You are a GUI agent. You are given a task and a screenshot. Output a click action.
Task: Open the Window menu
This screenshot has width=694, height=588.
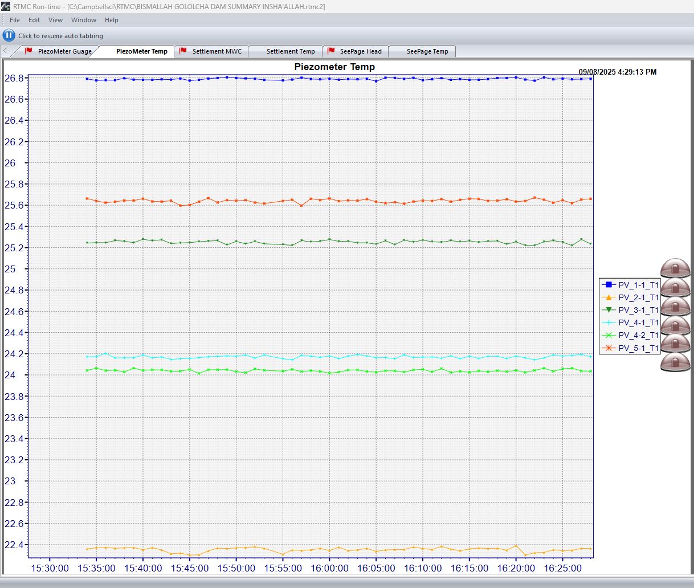(84, 20)
